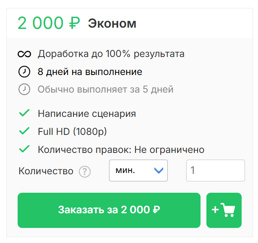This screenshot has width=258, height=243.
Task: Click checkmark beside Количество правок
Action: (x=24, y=149)
